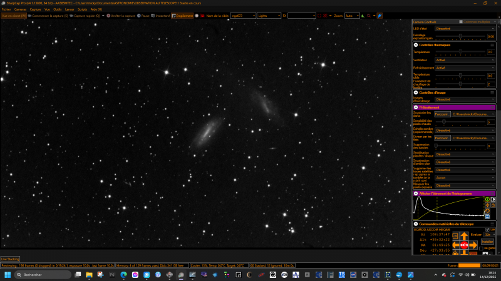Open the Lights frame type dropdown
Image resolution: width=501 pixels, height=281 pixels.
coord(269,16)
